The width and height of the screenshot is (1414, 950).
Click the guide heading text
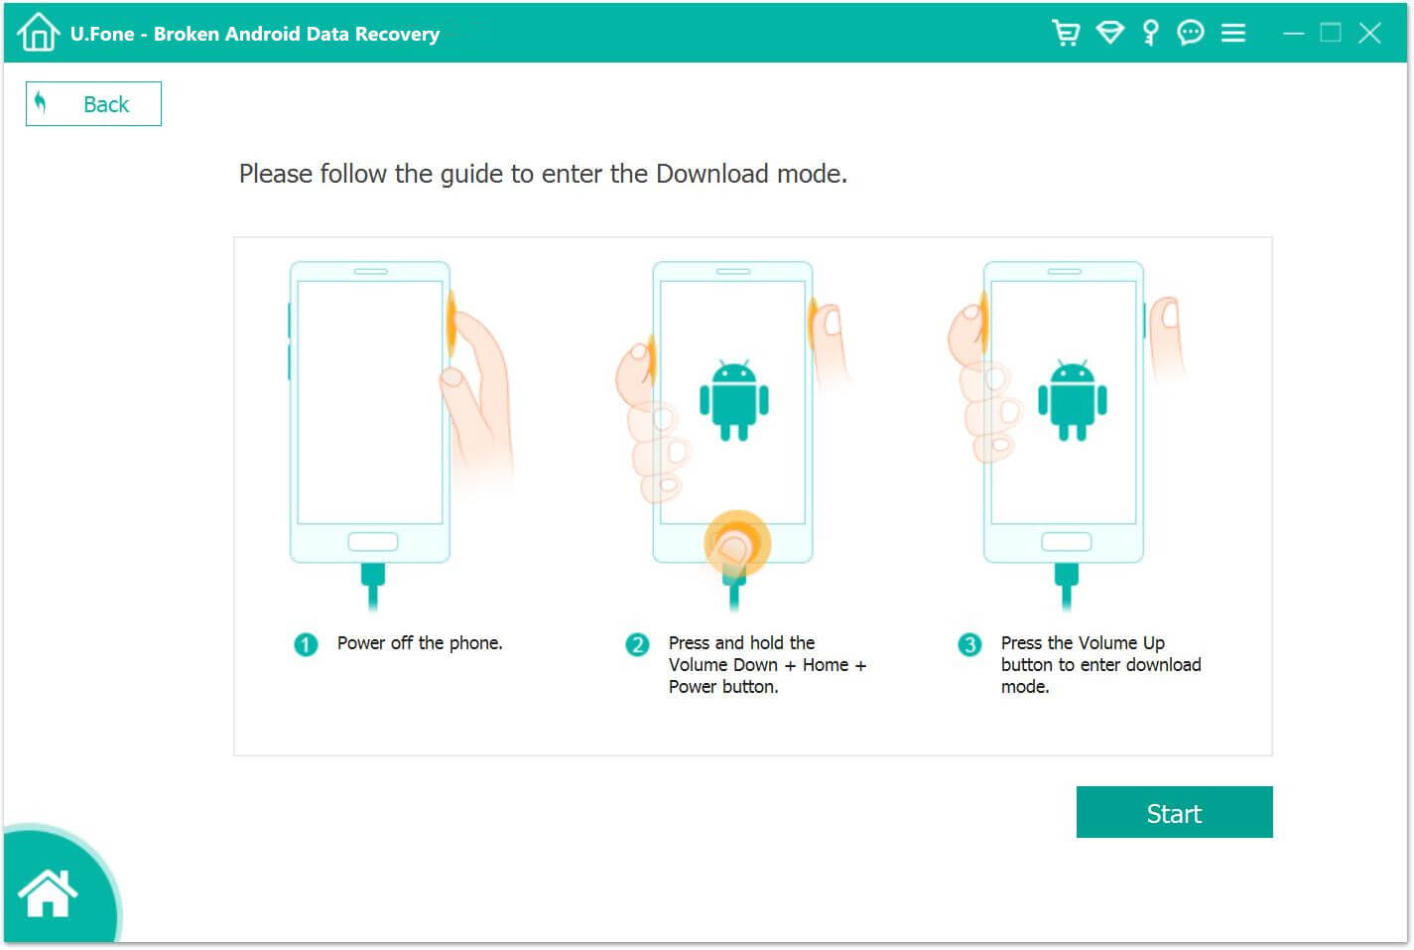click(x=543, y=174)
